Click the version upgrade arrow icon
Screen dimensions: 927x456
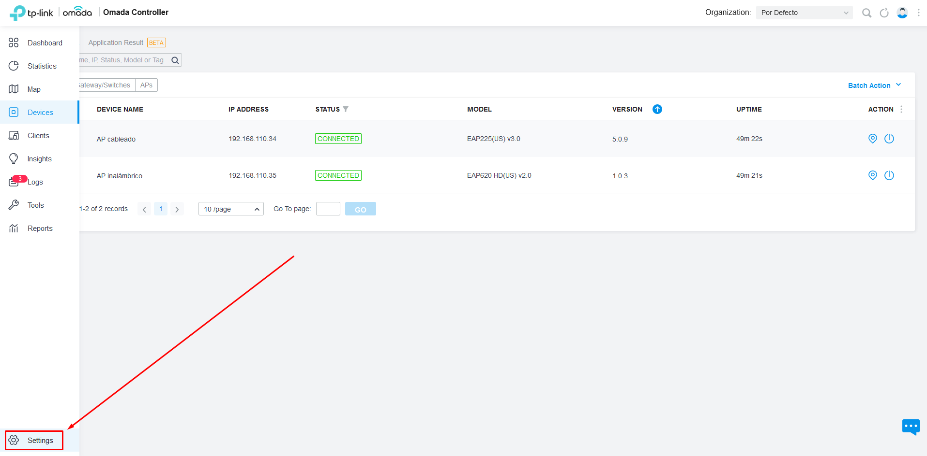657,109
